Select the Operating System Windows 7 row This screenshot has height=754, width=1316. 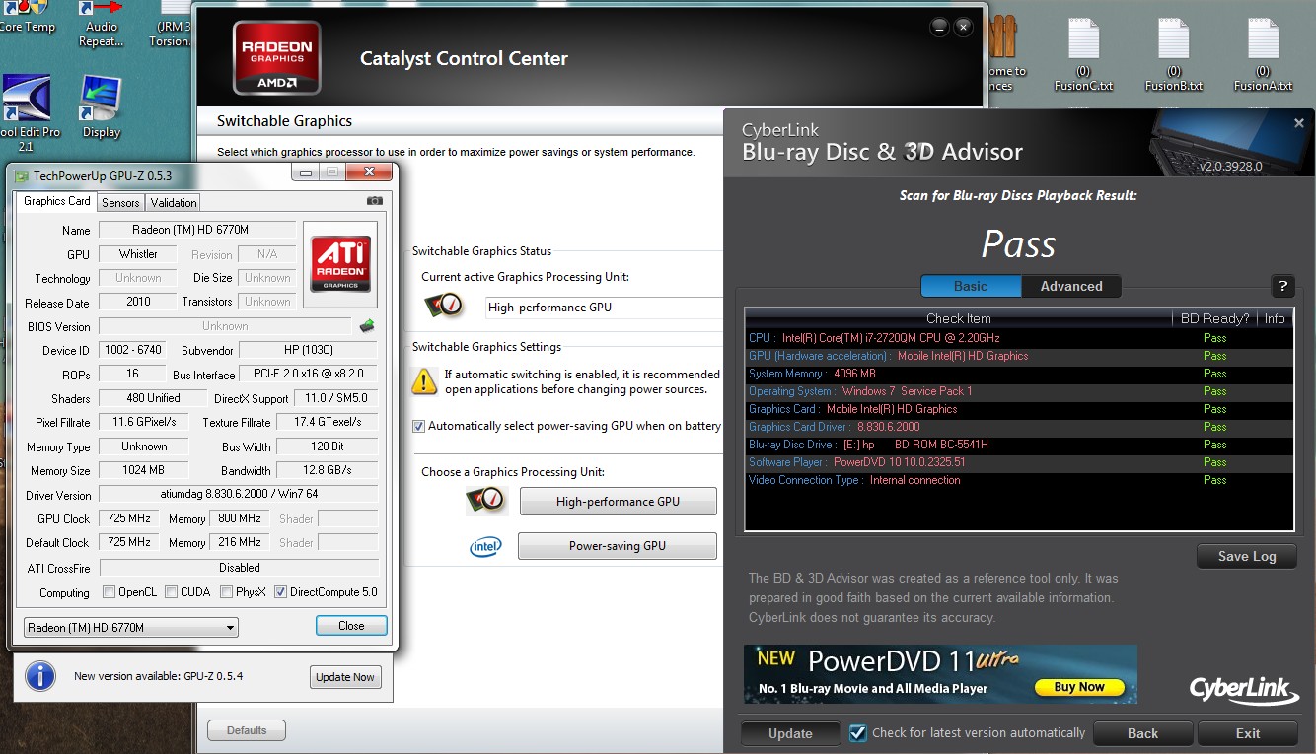coord(1019,391)
